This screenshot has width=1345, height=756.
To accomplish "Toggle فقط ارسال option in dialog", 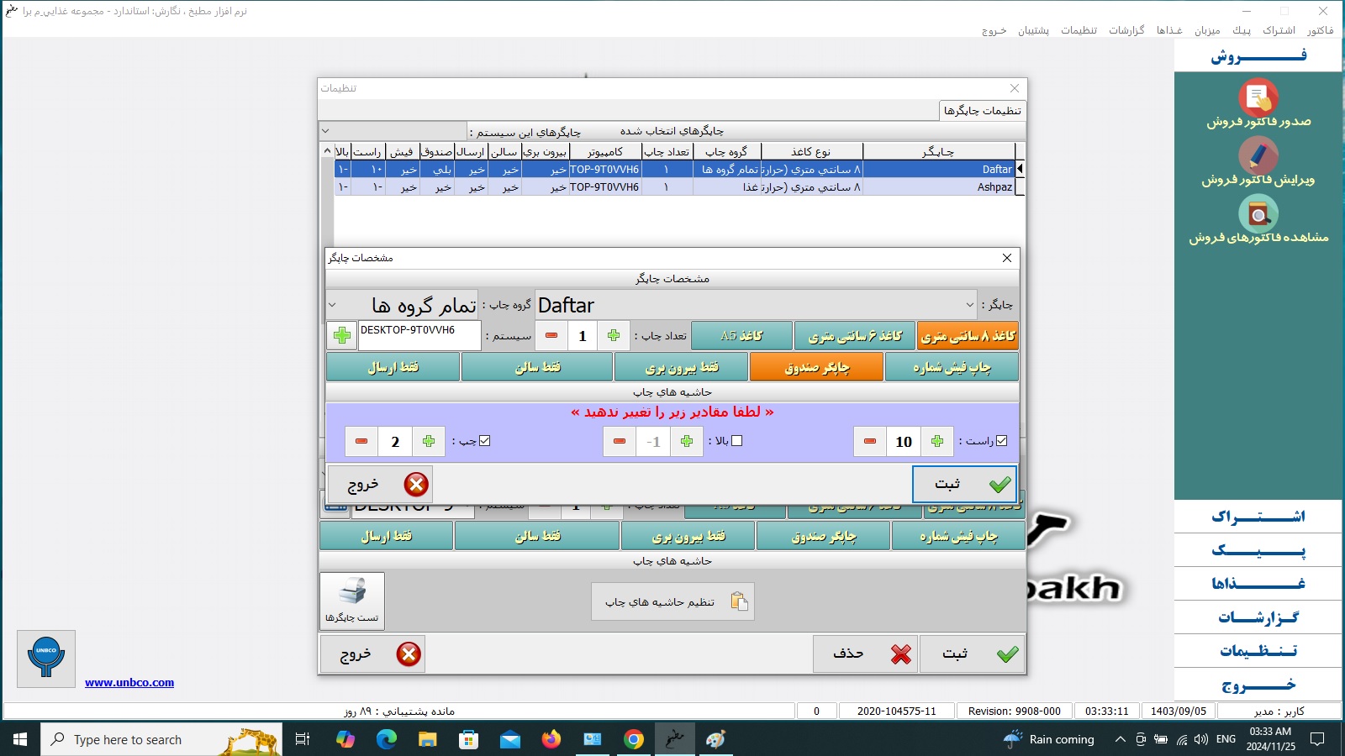I will (x=393, y=367).
